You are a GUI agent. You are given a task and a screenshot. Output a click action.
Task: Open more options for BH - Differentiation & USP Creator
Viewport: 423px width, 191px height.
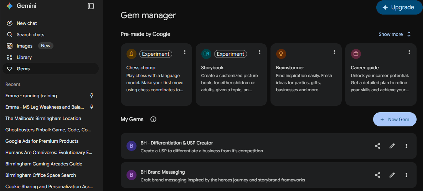407,146
